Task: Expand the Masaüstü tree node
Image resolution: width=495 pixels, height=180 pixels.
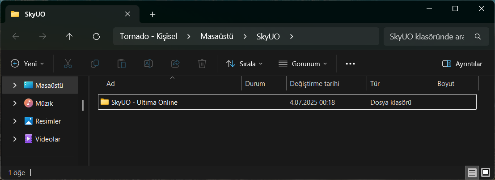Action: 15,85
